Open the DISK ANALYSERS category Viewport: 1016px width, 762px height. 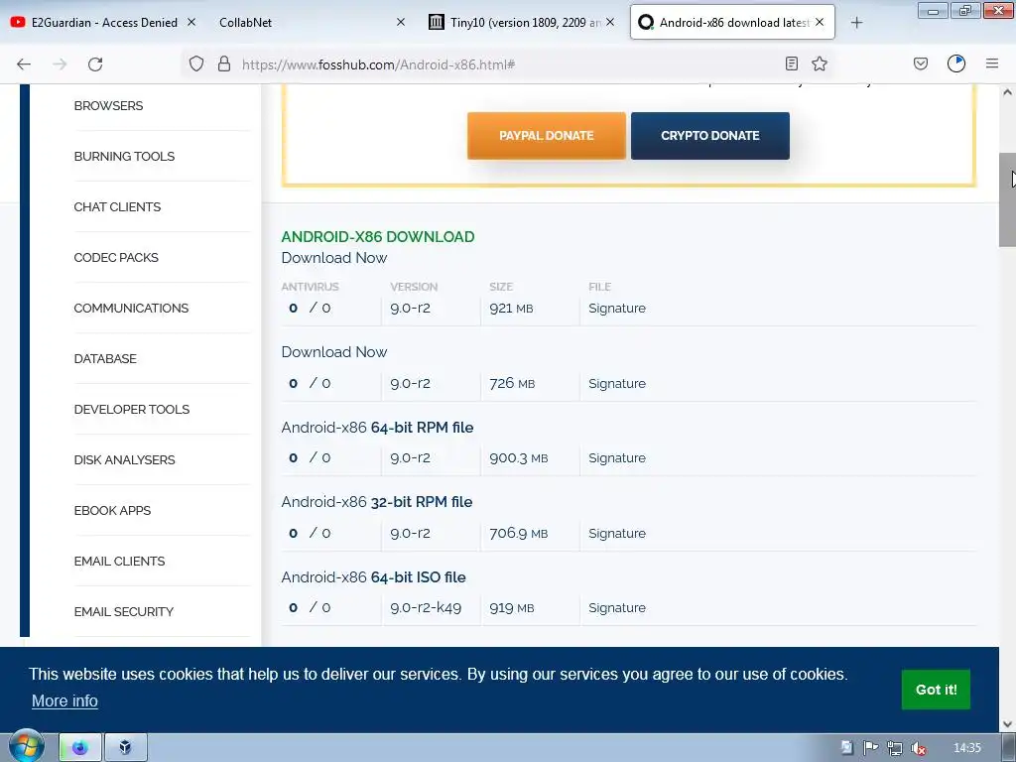point(124,459)
